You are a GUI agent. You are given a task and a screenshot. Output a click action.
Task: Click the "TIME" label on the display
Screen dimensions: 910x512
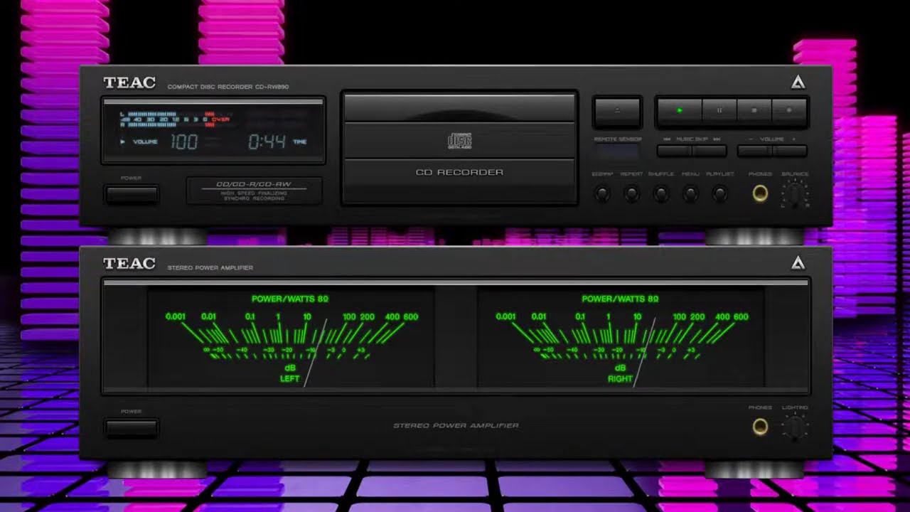click(300, 142)
